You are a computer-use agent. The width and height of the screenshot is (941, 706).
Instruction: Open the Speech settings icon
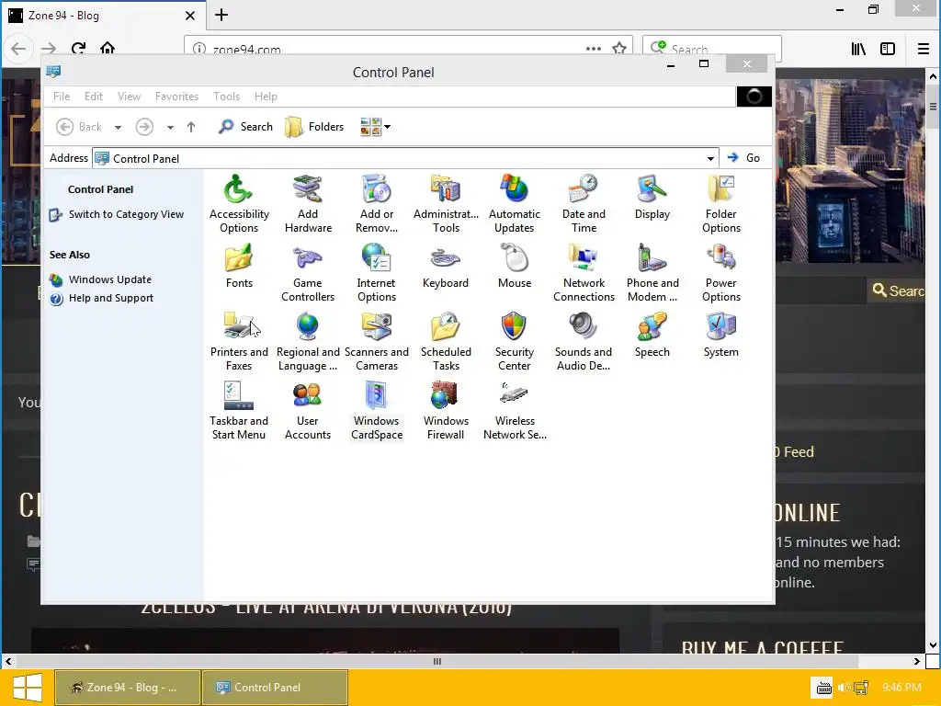pyautogui.click(x=652, y=335)
